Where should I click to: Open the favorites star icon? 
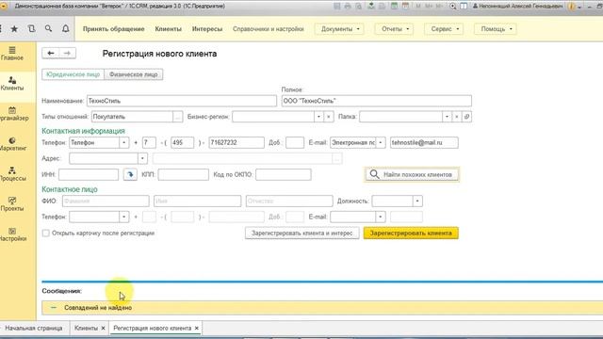pyautogui.click(x=14, y=29)
